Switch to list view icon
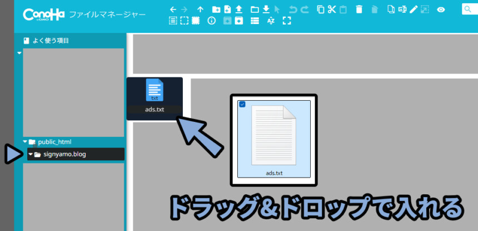Screen dimensions: 478x231 point(255,21)
